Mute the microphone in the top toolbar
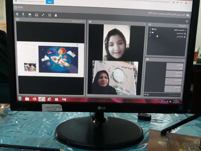201x151 pixels. (23, 15)
